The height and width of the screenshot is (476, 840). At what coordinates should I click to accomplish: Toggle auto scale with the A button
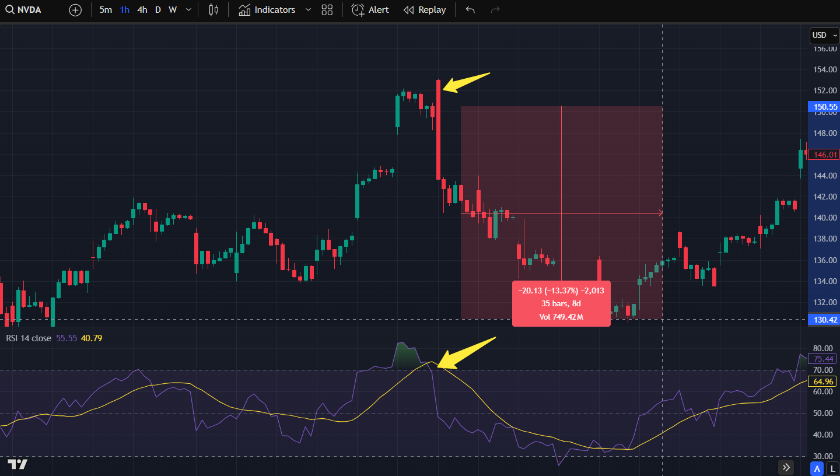click(x=817, y=468)
